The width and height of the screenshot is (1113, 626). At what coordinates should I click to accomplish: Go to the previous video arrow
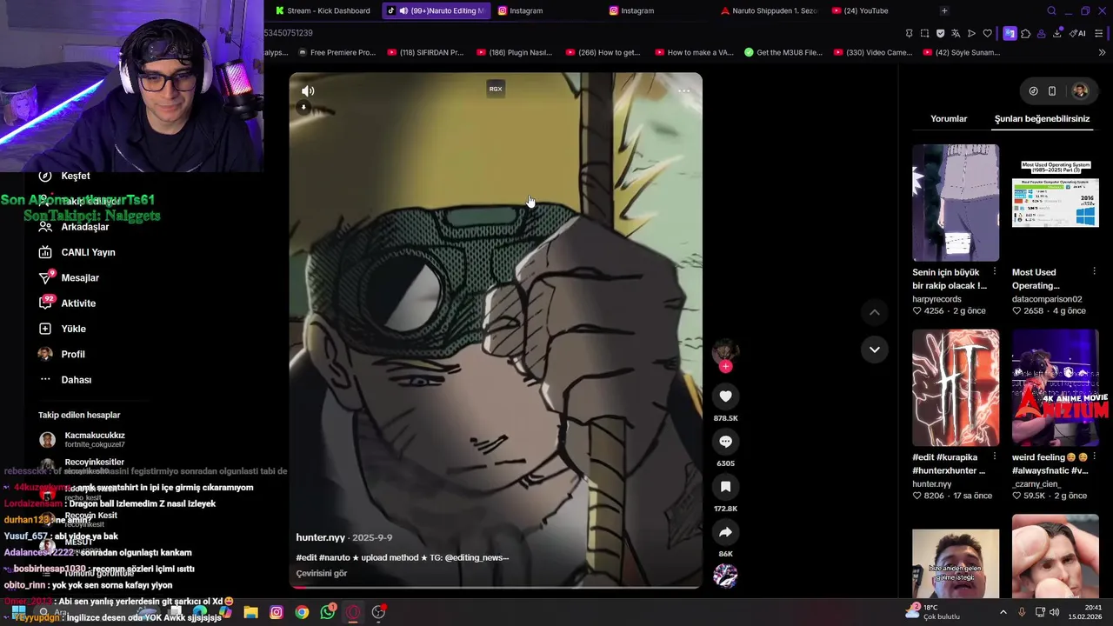(x=875, y=312)
